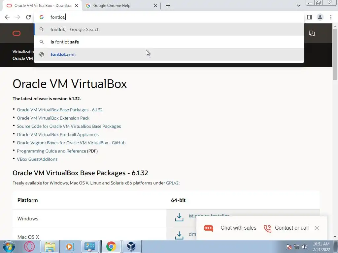Image resolution: width=338 pixels, height=253 pixels.
Task: Click the Action Center flag tray icon
Action: click(289, 247)
